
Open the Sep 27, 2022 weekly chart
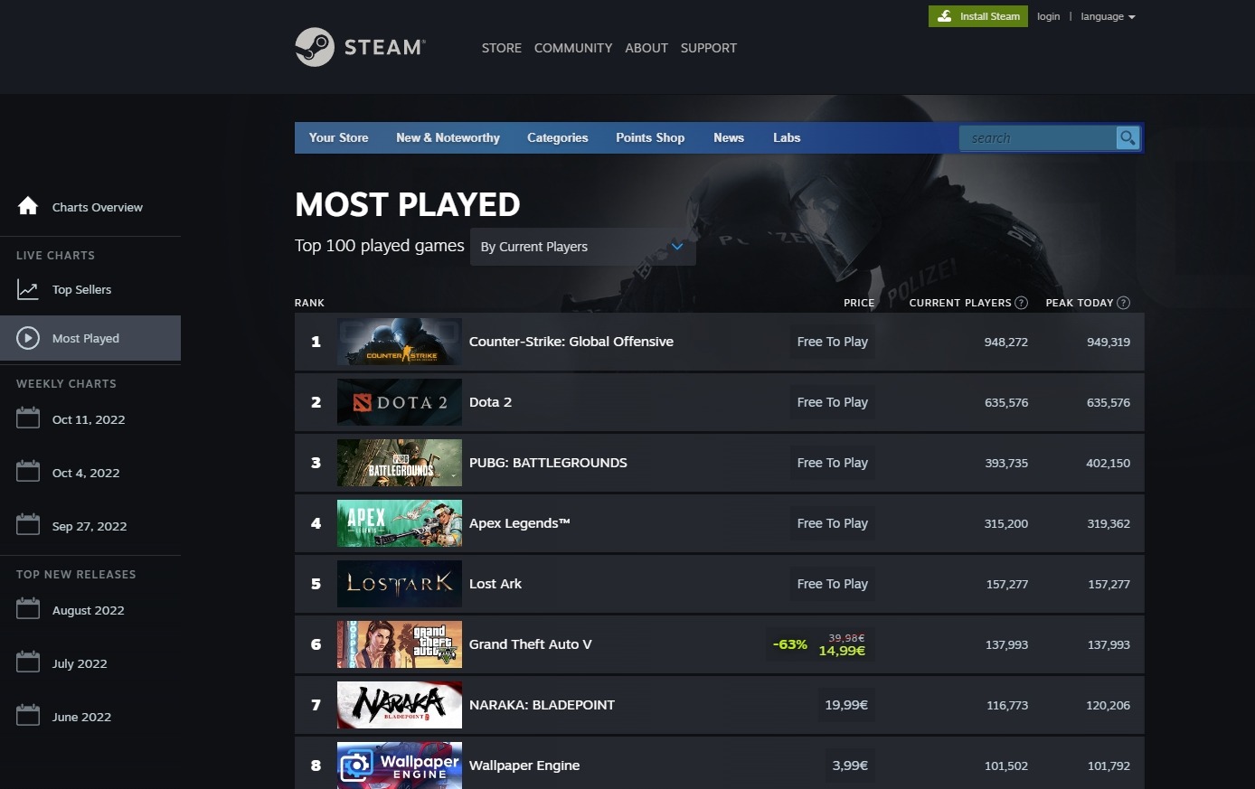coord(89,526)
